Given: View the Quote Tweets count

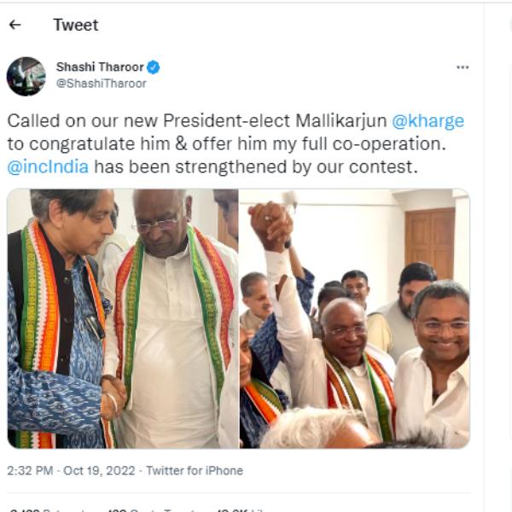Looking at the screenshot, I should [145, 509].
